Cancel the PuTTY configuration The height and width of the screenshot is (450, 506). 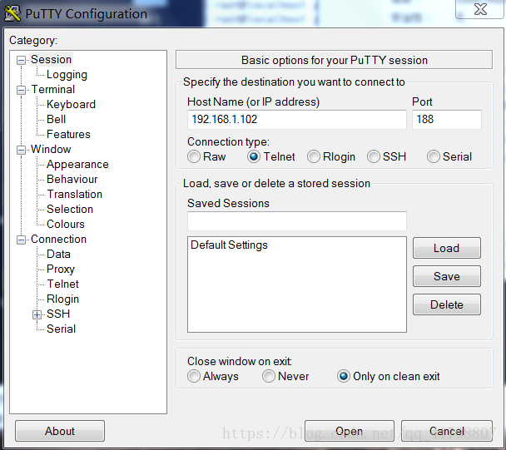447,431
